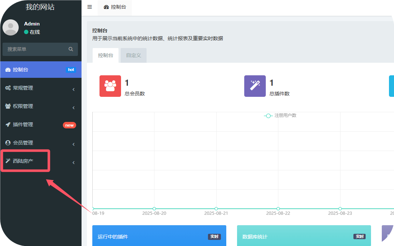Click the red members stat icon above 总会员数

[110, 86]
